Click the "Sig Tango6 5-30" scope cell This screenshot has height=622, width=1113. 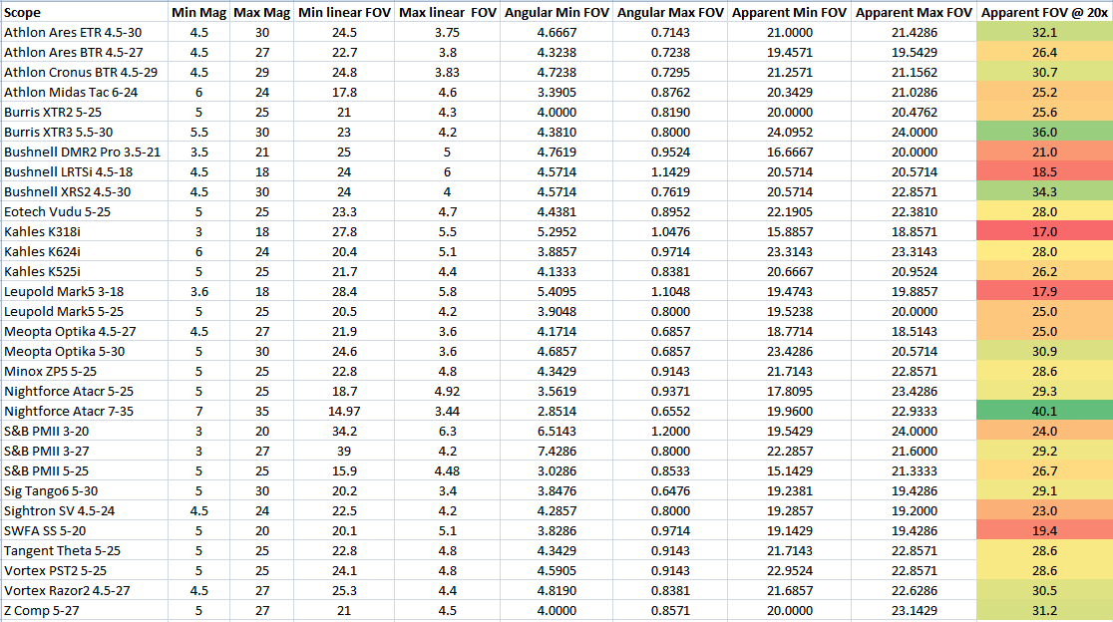pyautogui.click(x=84, y=490)
